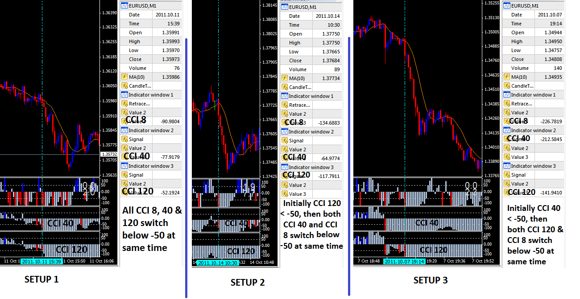Click the Open value 1.37750 in 10:30 panel
Viewport: 580px width, 299px height.
pyautogui.click(x=331, y=34)
